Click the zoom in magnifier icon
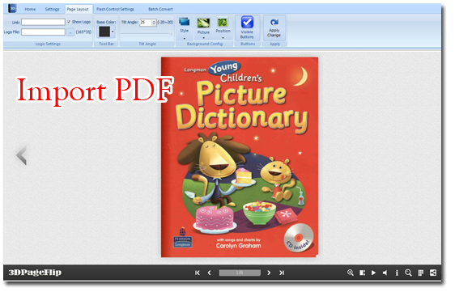Image resolution: width=455 pixels, height=296 pixels. coord(351,273)
